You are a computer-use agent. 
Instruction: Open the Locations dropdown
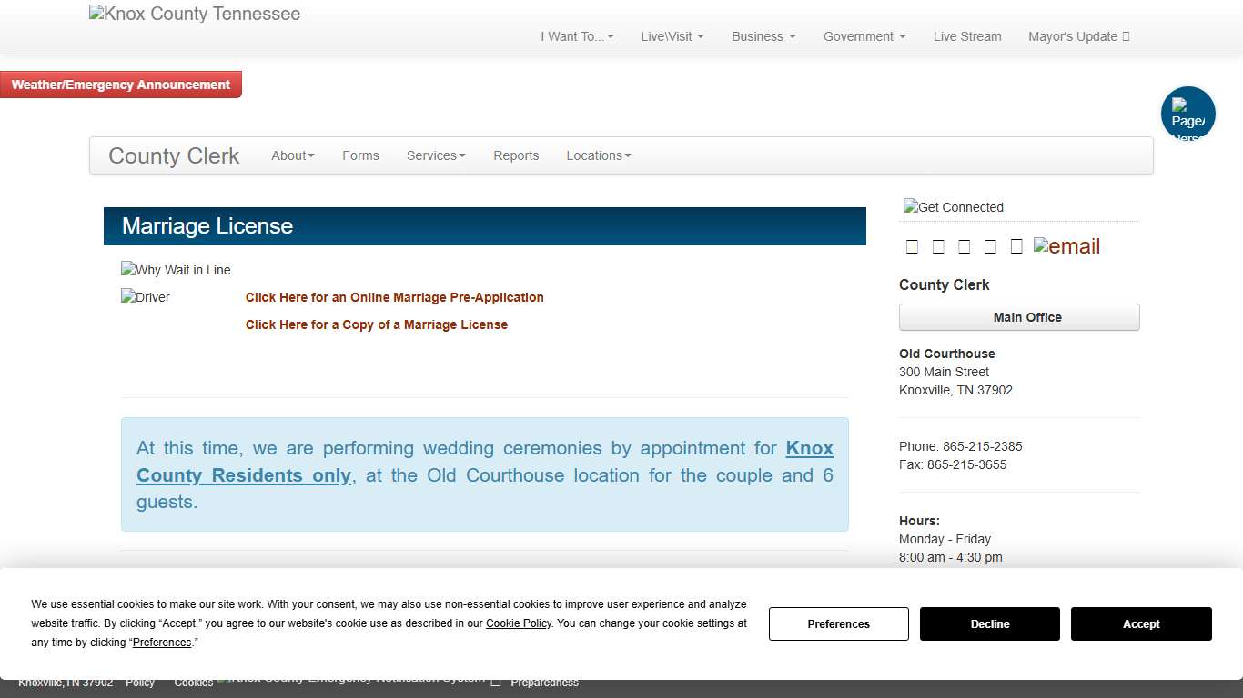tap(598, 155)
